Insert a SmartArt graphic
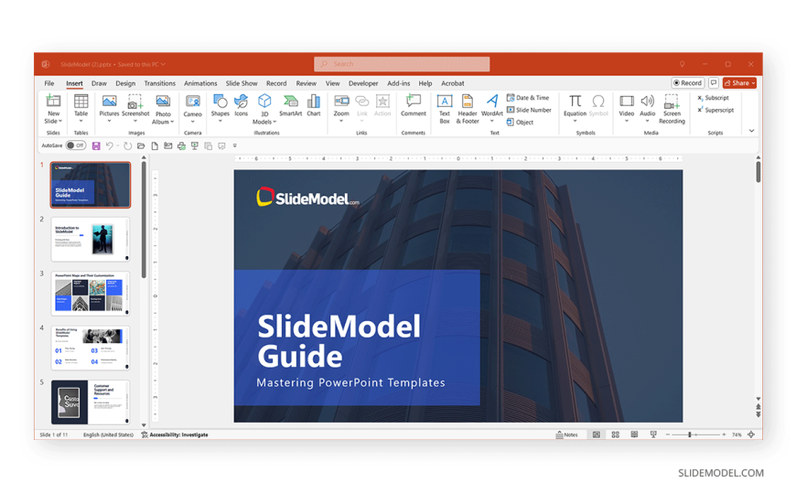Image resolution: width=796 pixels, height=493 pixels. pos(290,105)
